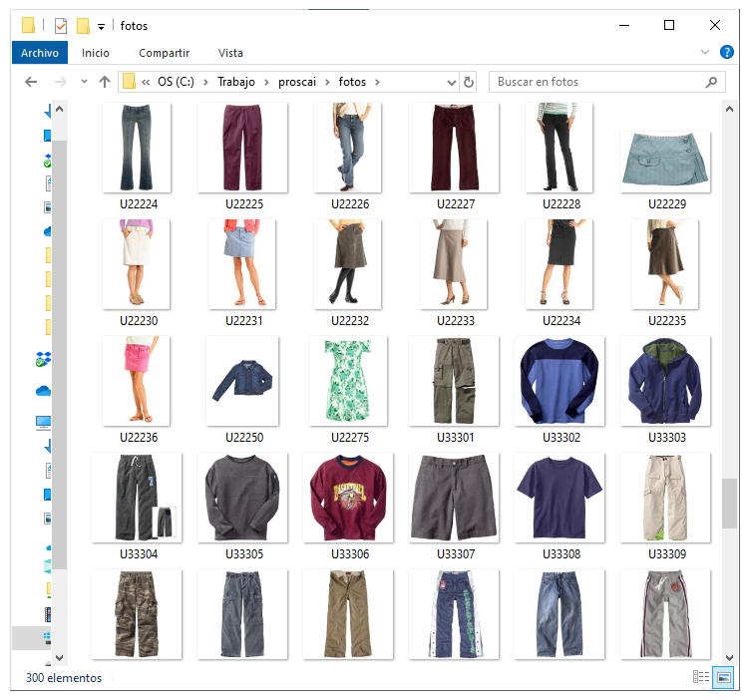Refresh the fotos folder view
This screenshot has height=700, width=747.
click(469, 83)
